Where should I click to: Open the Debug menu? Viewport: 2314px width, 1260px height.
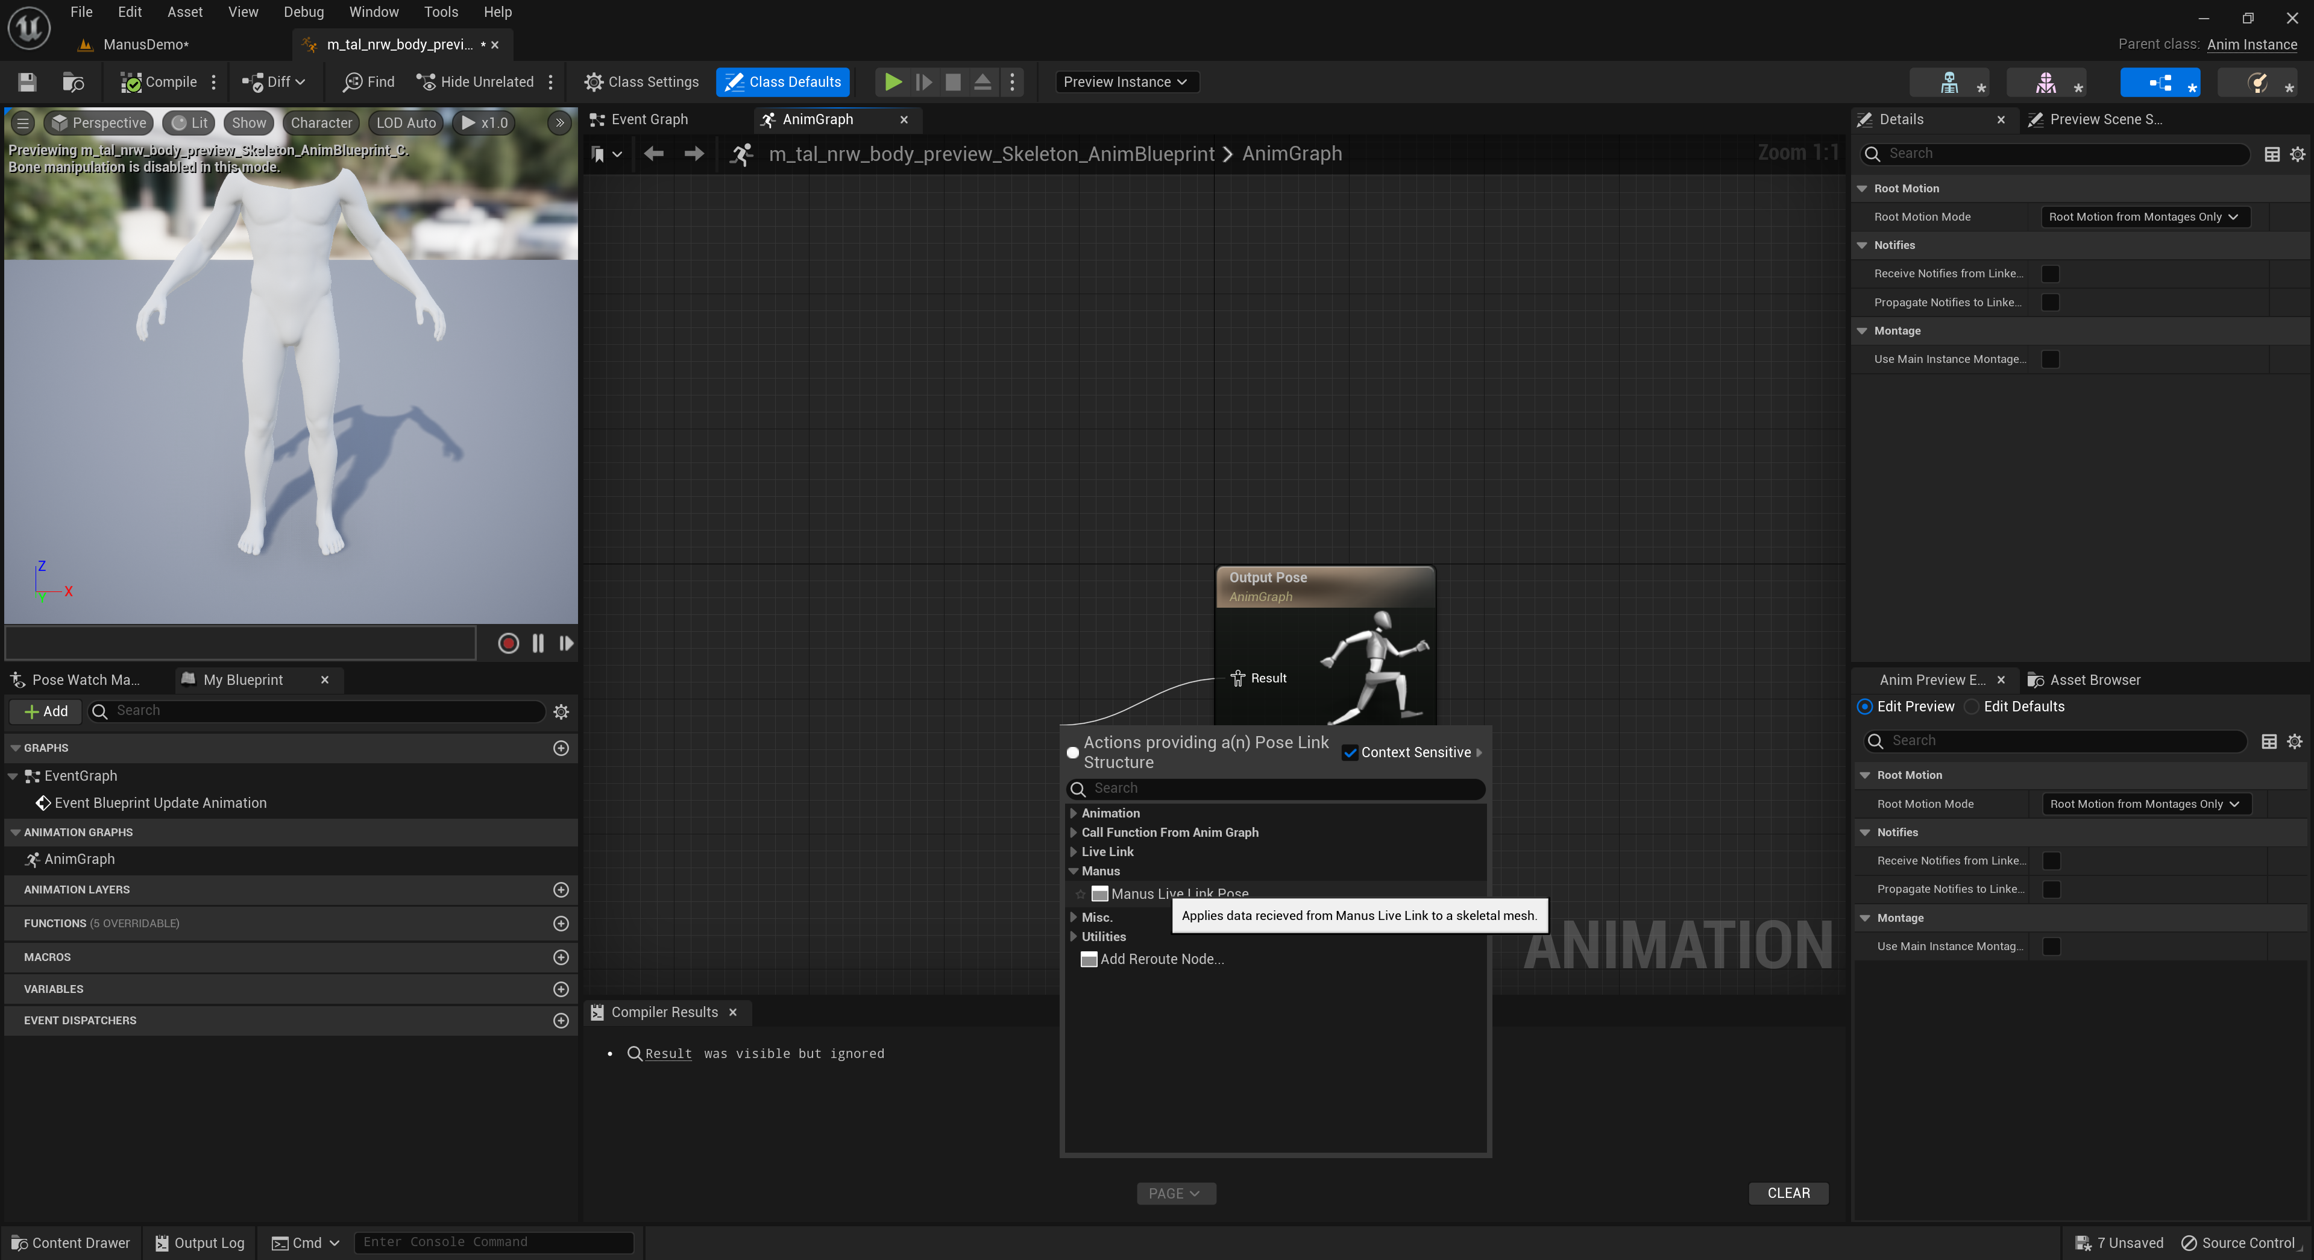coord(304,11)
